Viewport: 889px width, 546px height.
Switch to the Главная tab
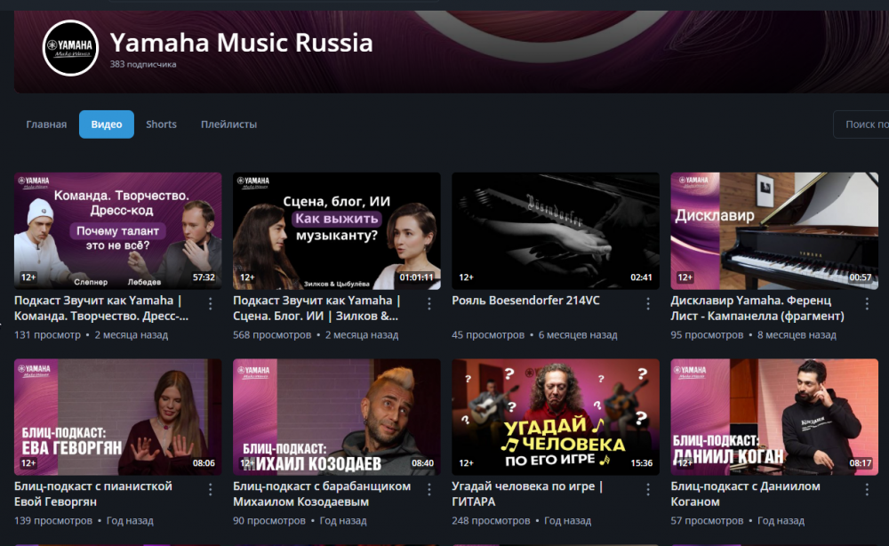point(46,124)
